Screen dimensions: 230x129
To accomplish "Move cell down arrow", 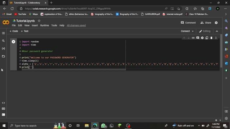I will point(188,38).
